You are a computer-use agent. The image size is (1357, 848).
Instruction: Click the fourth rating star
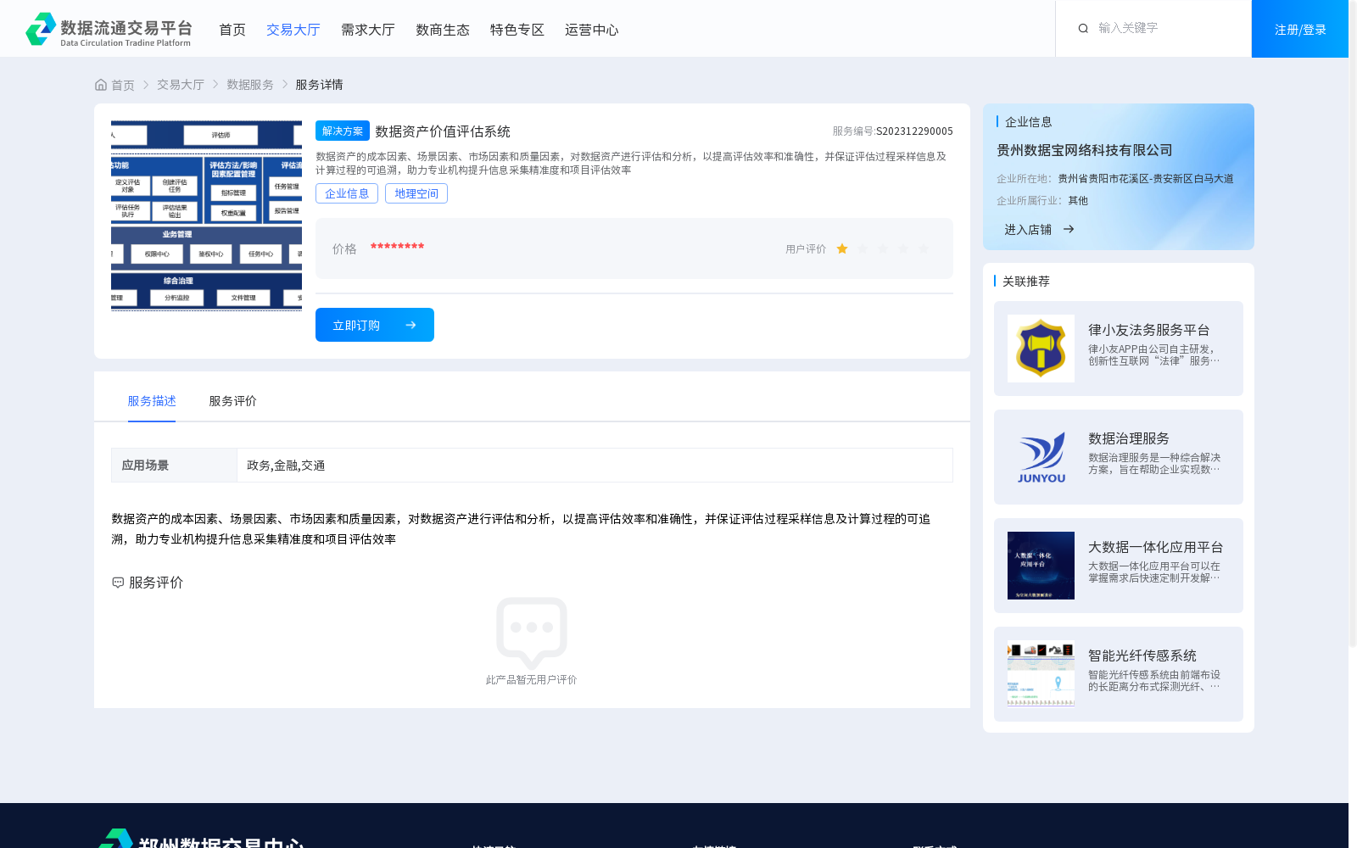903,248
